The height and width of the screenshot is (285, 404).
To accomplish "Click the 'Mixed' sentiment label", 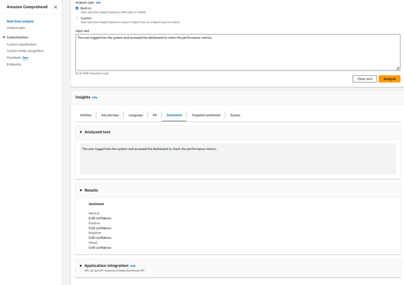I will (x=93, y=243).
